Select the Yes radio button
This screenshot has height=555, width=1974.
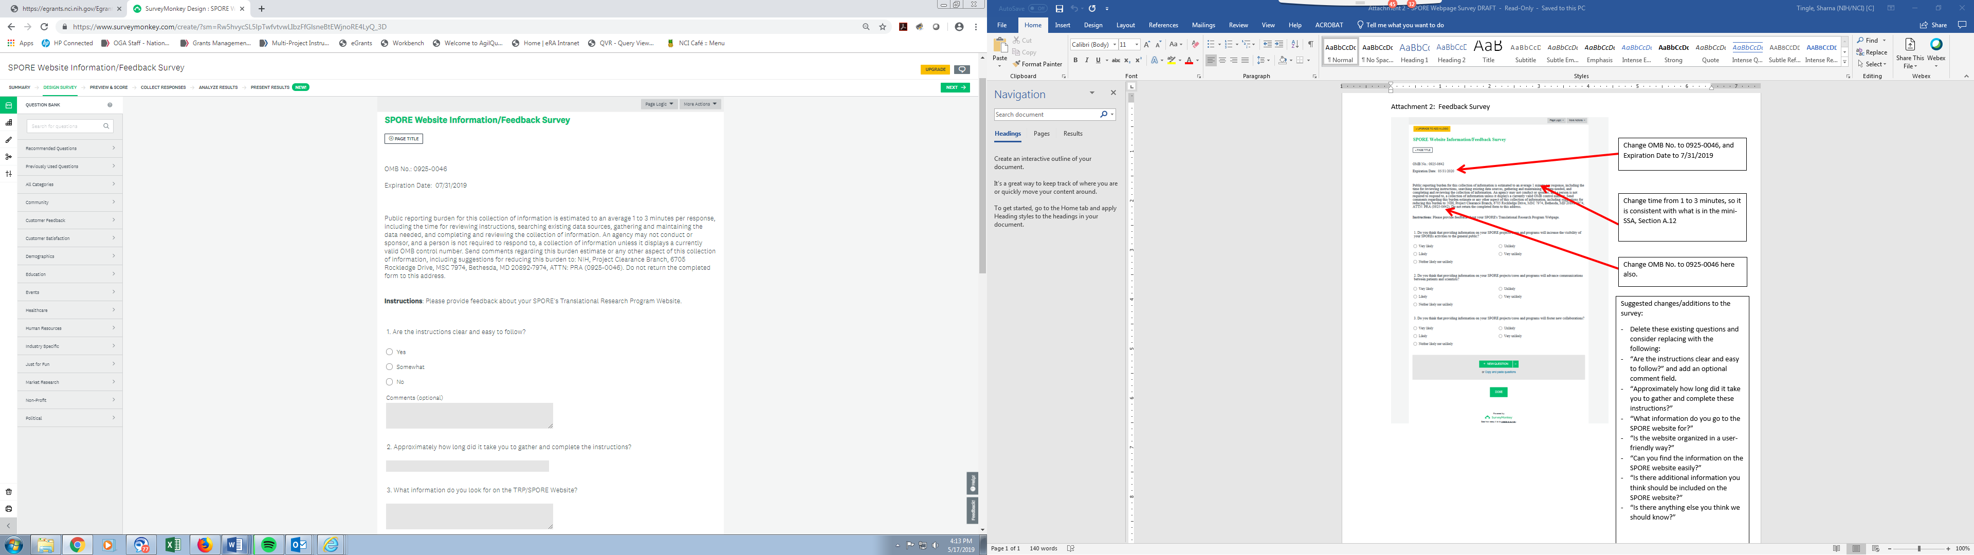click(389, 352)
